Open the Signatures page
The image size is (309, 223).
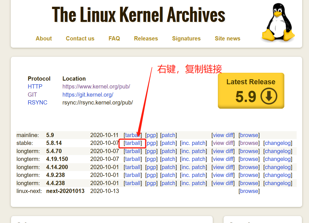186,38
